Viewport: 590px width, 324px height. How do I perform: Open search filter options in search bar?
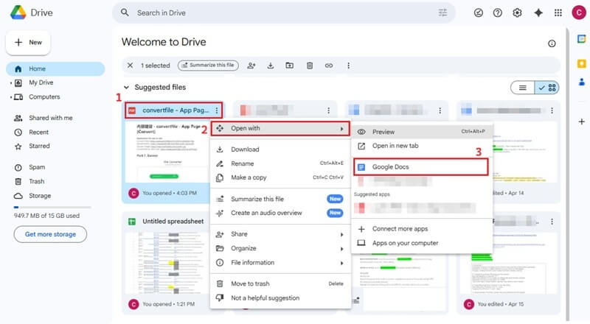[442, 13]
